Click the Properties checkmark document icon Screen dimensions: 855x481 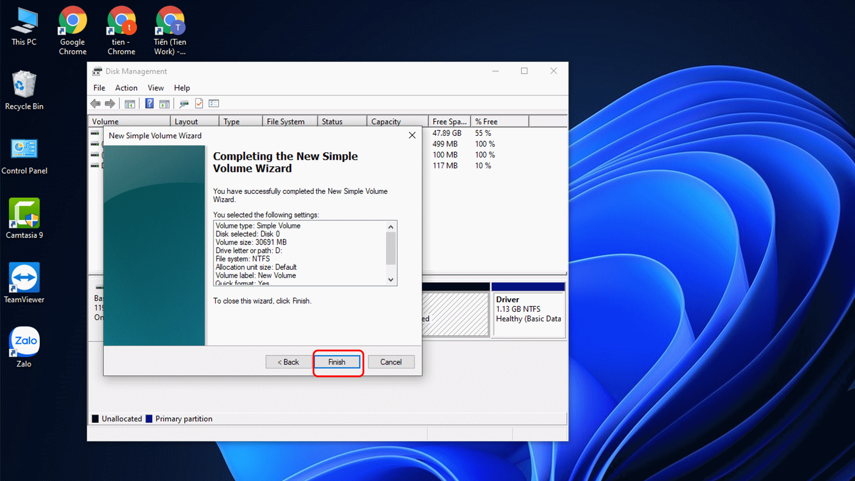pos(199,104)
